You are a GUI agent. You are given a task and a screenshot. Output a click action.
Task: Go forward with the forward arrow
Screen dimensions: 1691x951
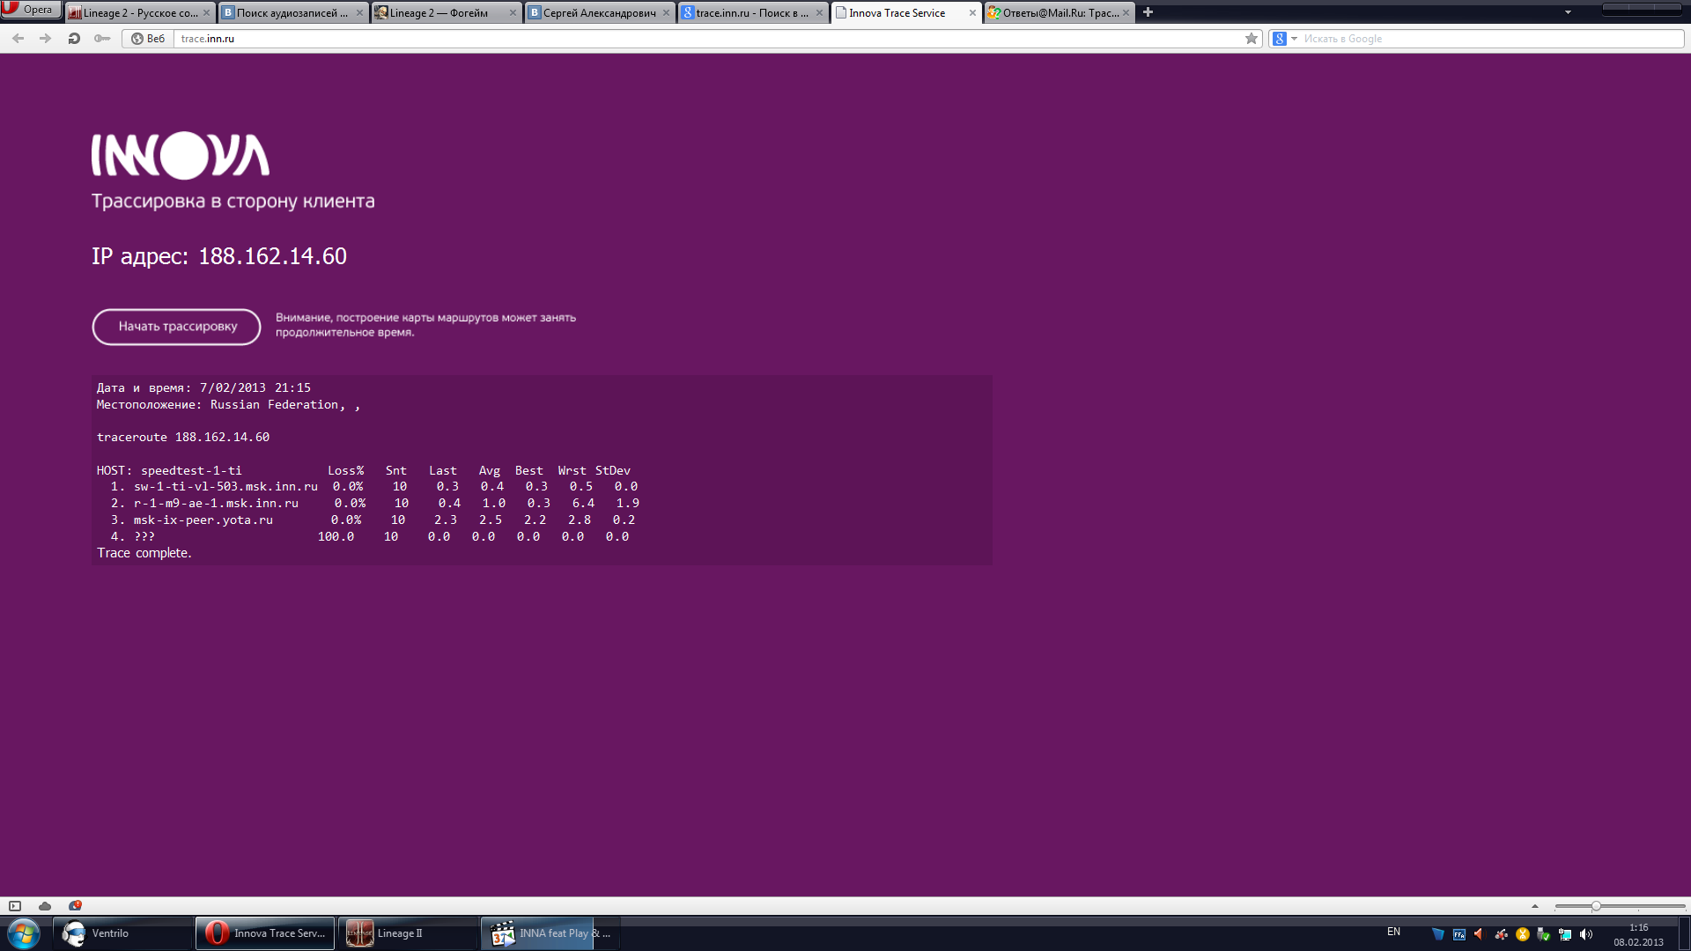(x=46, y=39)
